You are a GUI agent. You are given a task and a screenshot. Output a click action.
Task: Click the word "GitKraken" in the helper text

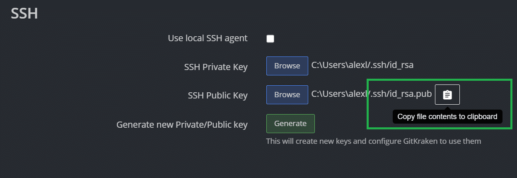click(420, 141)
